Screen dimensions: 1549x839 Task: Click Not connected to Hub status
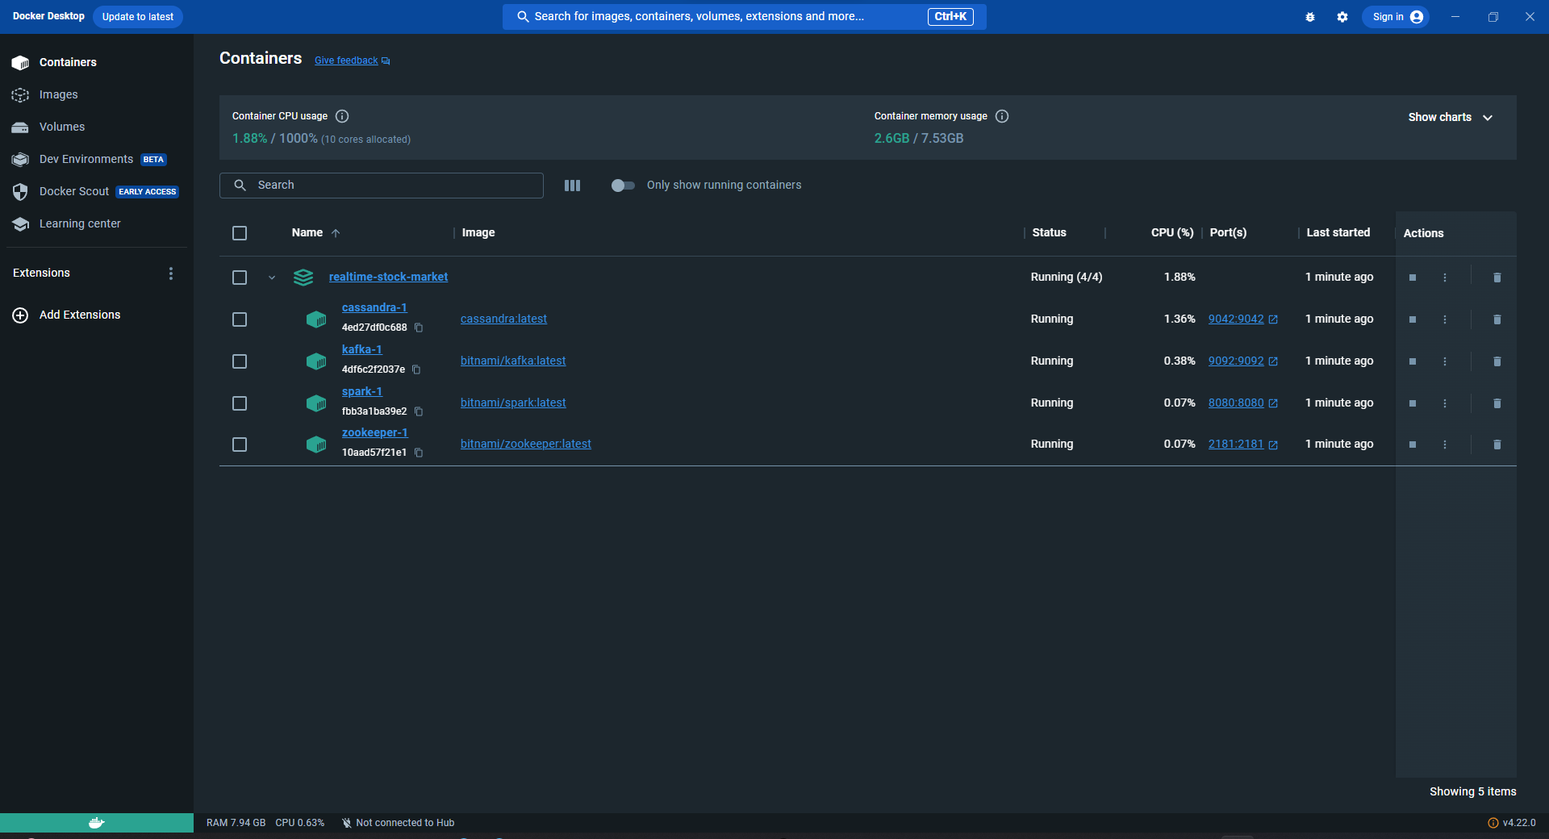398,823
